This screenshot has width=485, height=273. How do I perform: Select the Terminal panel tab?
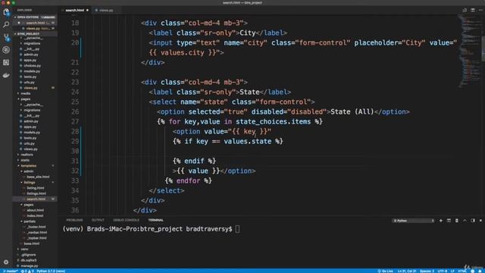click(x=155, y=220)
